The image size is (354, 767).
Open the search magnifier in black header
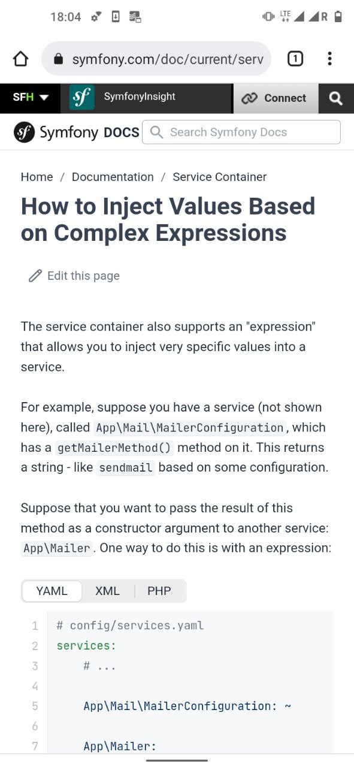pyautogui.click(x=336, y=98)
